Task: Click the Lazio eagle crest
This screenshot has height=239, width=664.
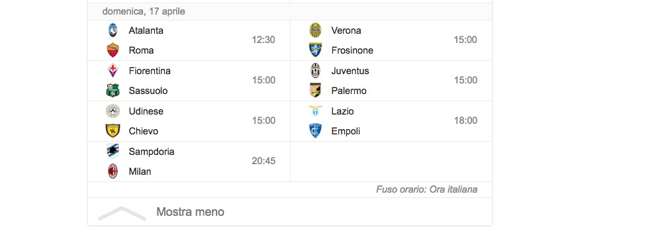Action: tap(315, 111)
